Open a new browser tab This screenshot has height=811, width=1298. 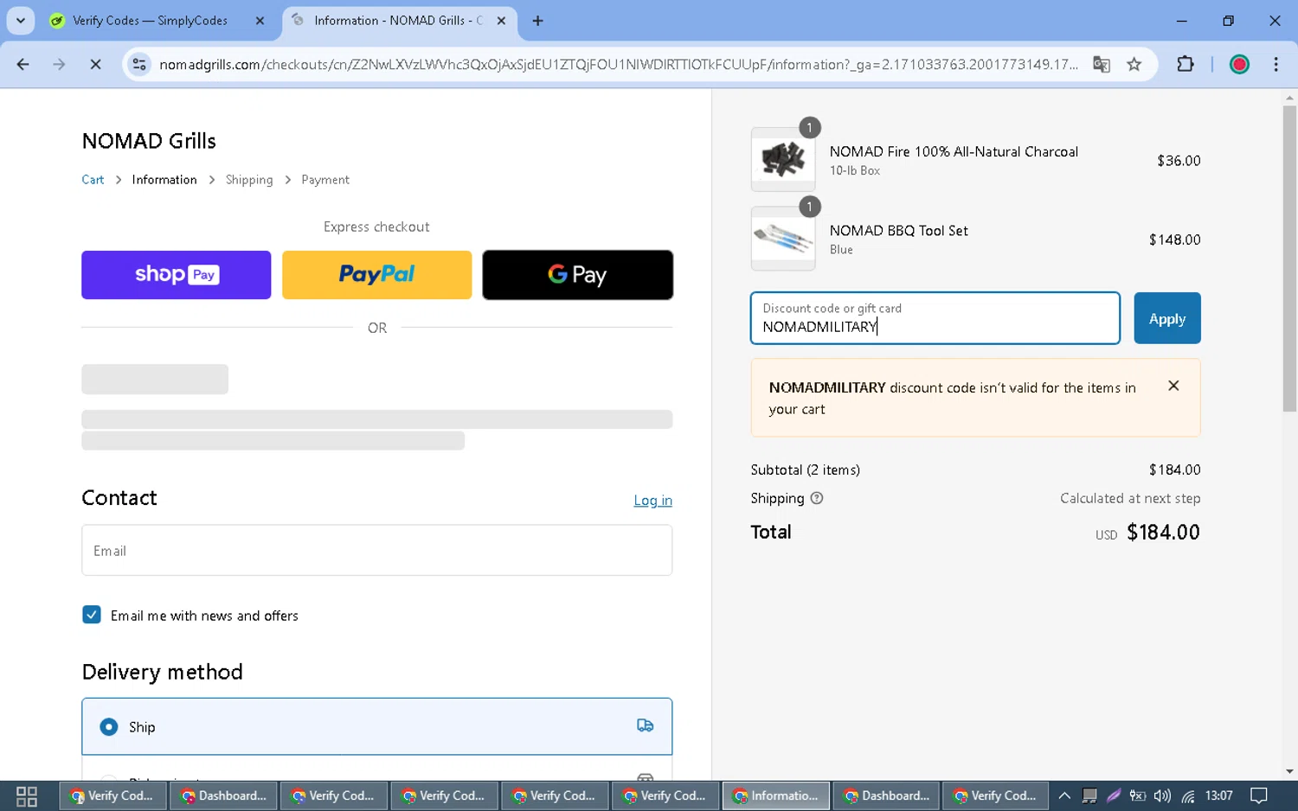coord(538,21)
